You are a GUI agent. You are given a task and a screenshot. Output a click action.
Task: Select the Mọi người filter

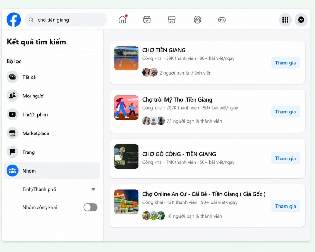52,96
